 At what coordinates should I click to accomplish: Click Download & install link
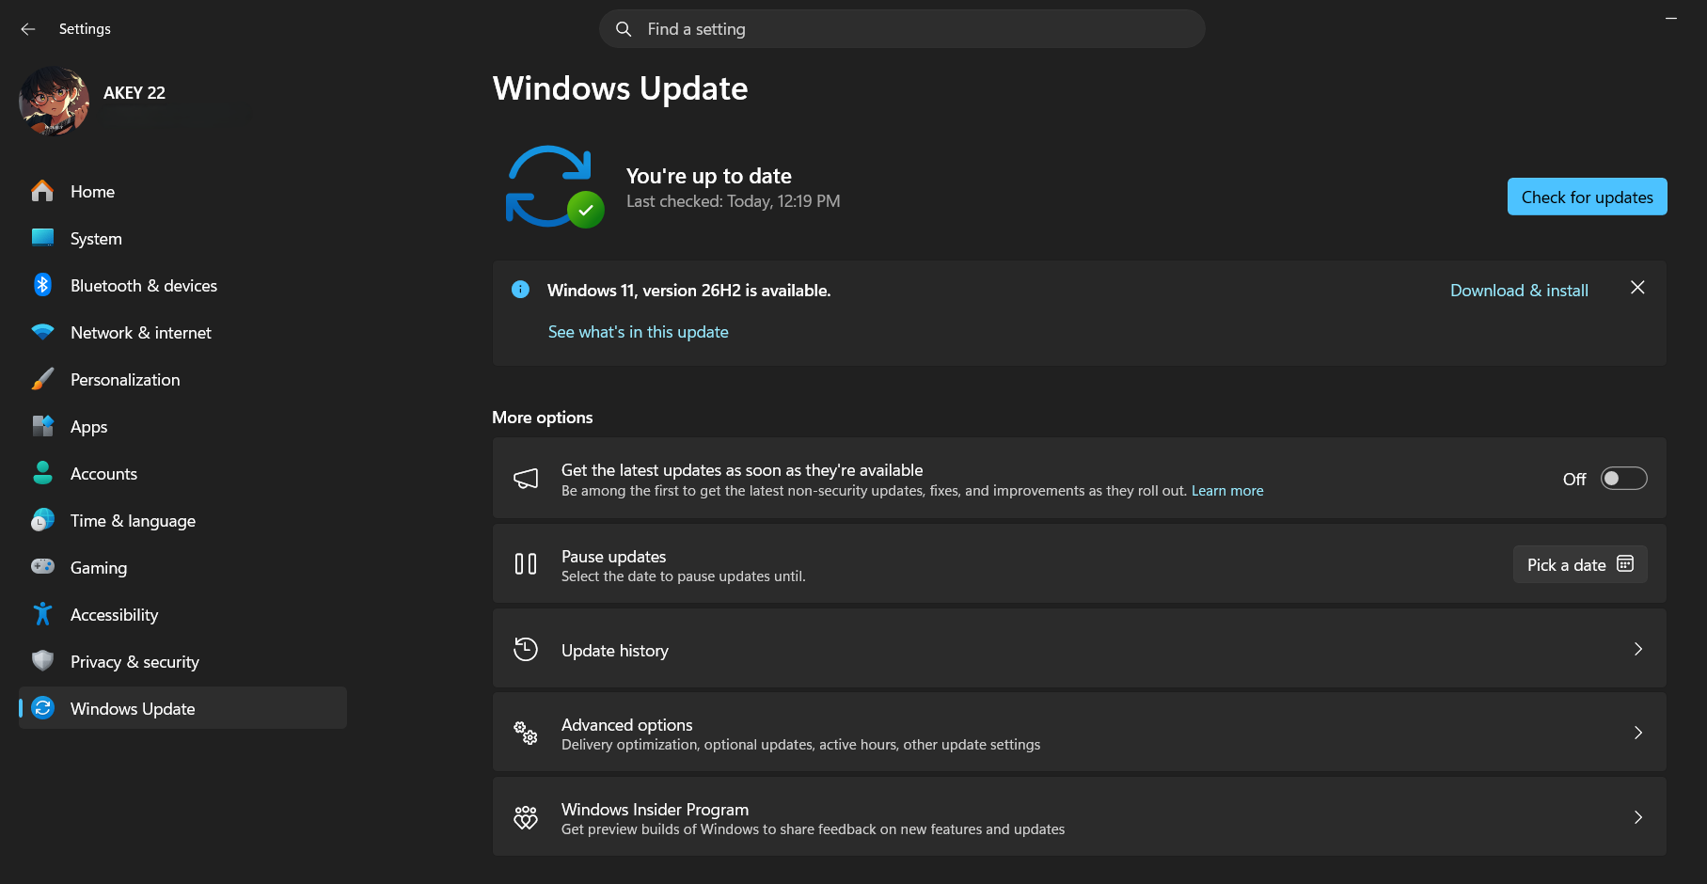click(x=1519, y=291)
